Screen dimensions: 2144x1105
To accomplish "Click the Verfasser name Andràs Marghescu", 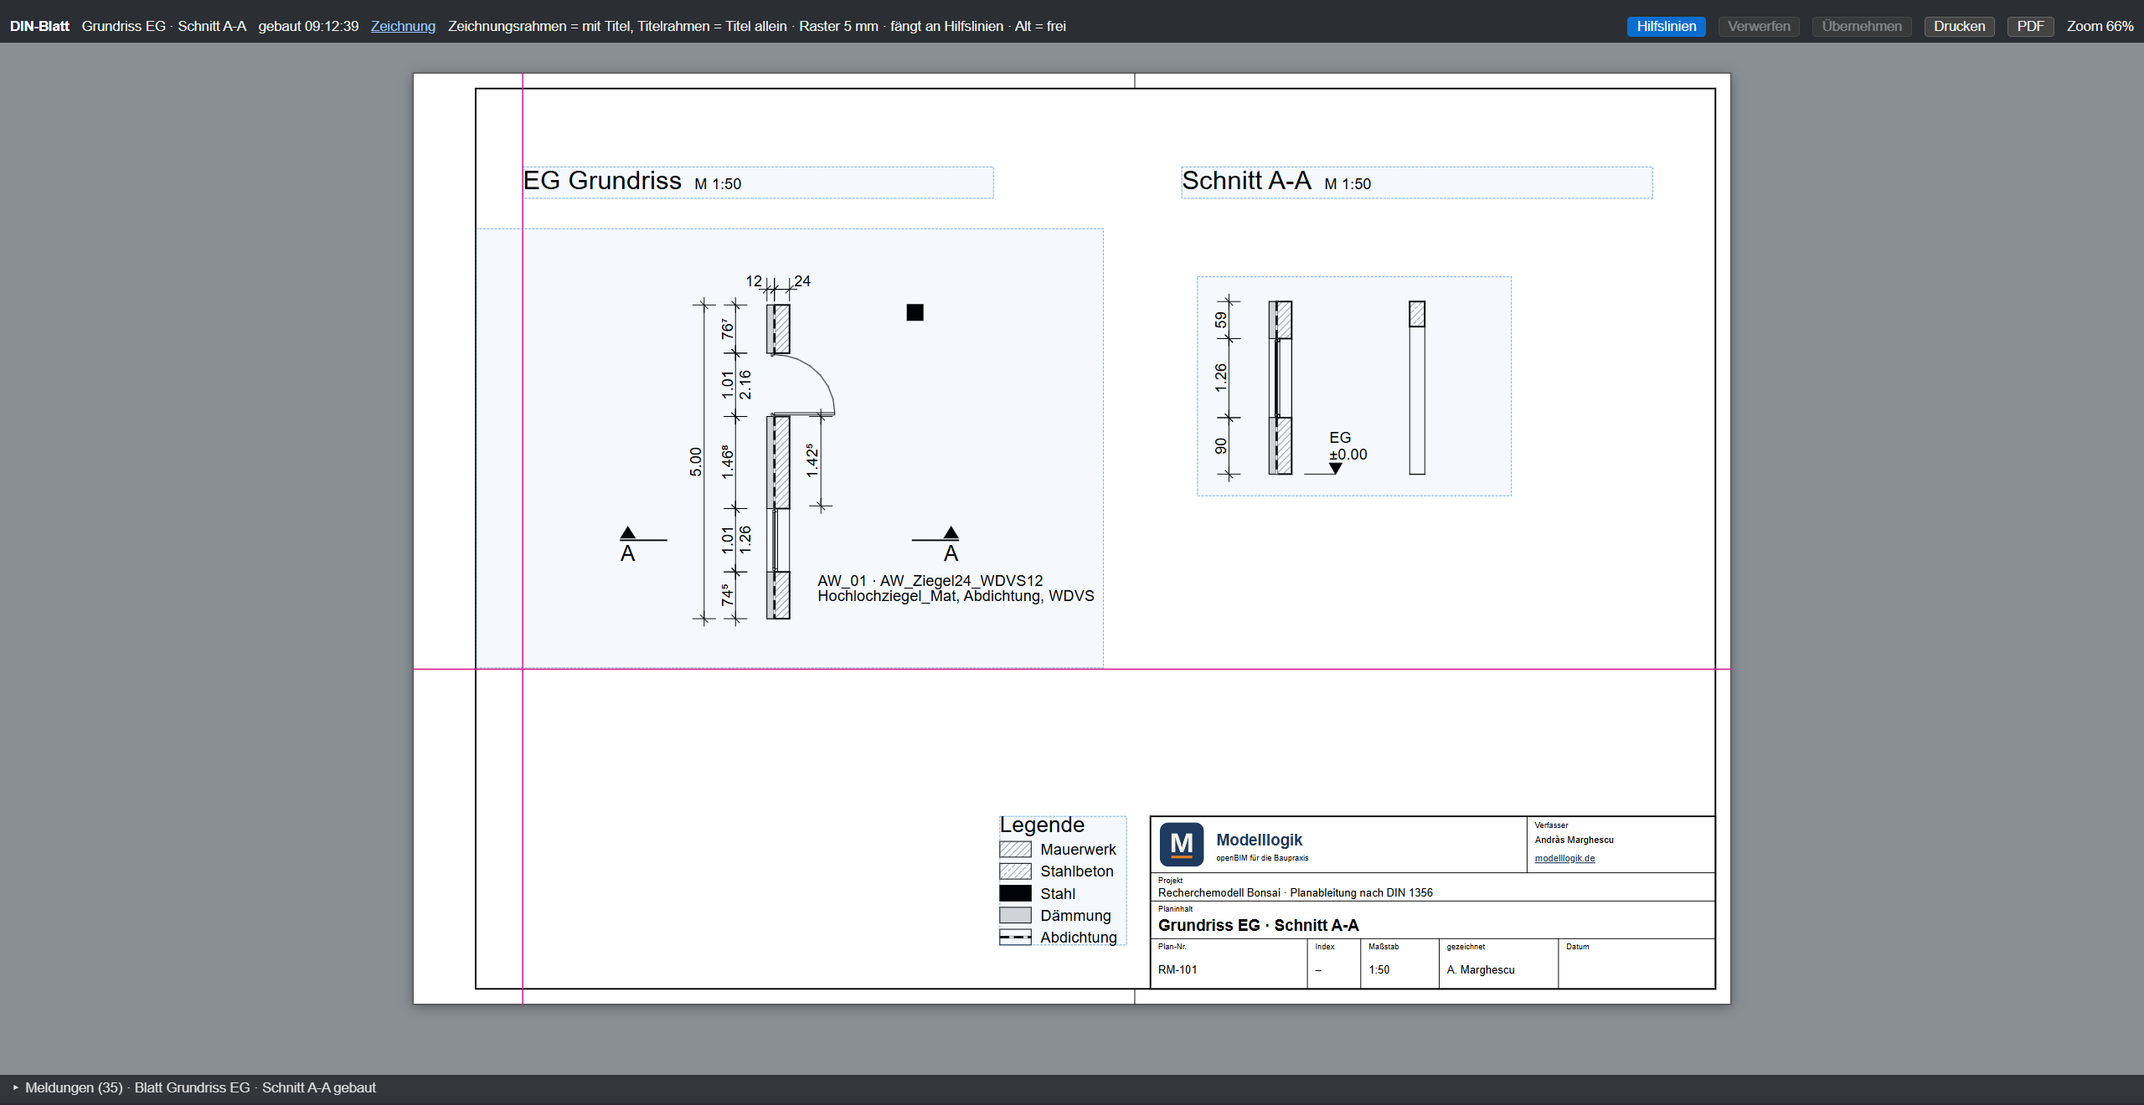I will tap(1574, 840).
